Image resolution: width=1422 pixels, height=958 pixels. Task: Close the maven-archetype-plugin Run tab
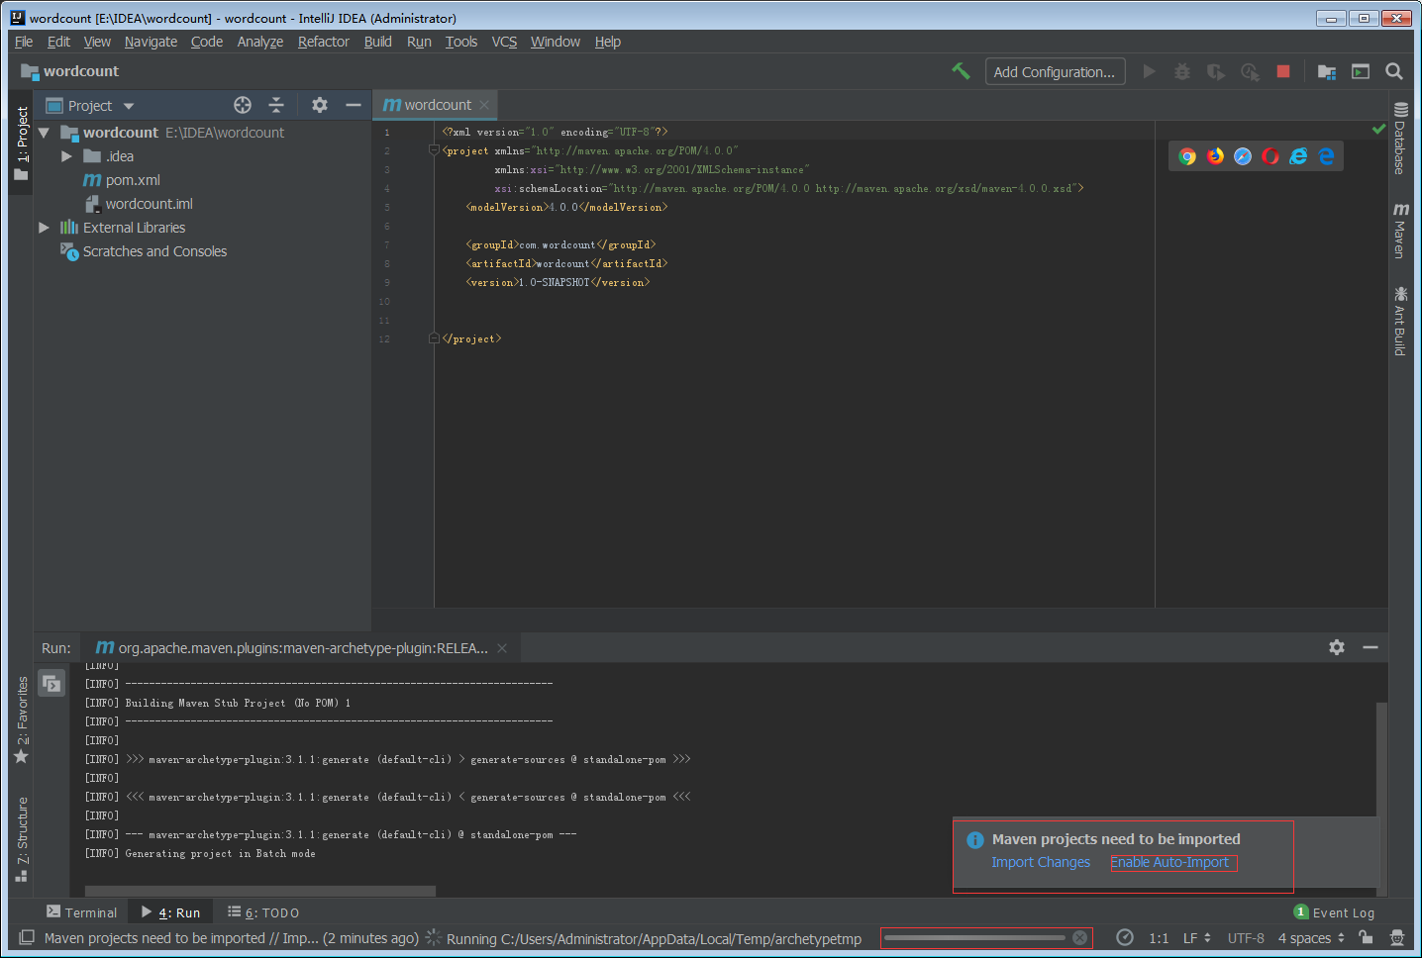[x=502, y=648]
